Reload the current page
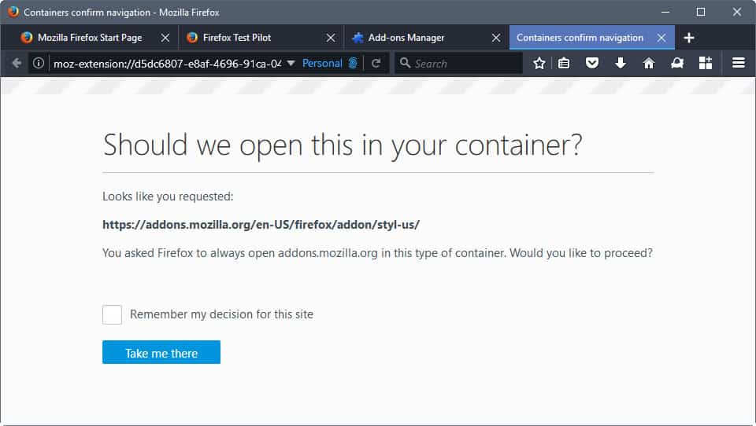756x426 pixels. pos(376,63)
